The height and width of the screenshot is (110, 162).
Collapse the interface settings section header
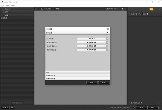[77, 33]
